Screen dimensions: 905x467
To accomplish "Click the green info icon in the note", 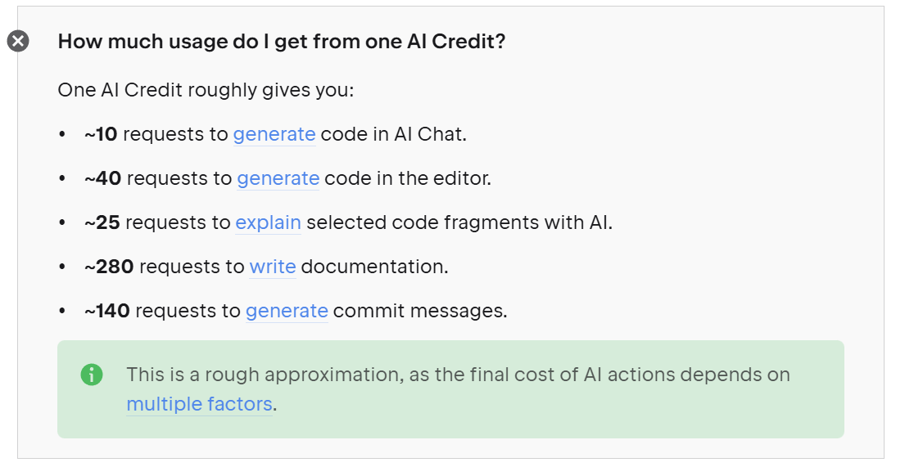I will pyautogui.click(x=92, y=375).
